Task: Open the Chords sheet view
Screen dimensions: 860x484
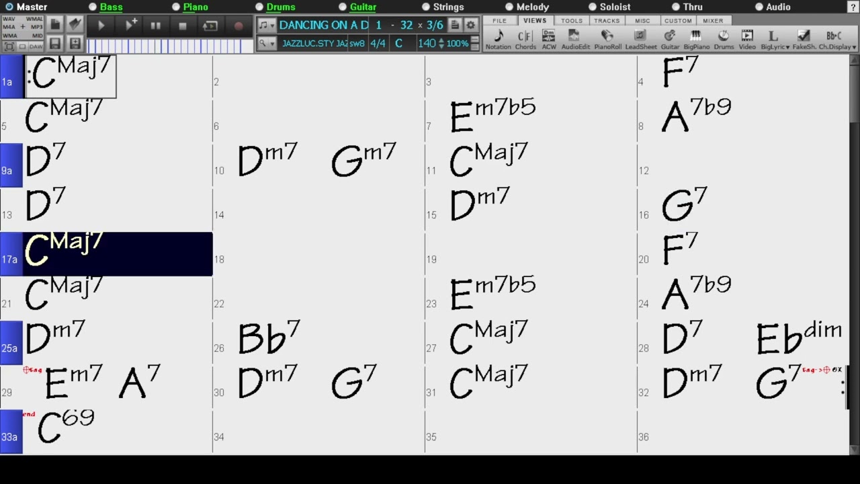Action: point(525,40)
